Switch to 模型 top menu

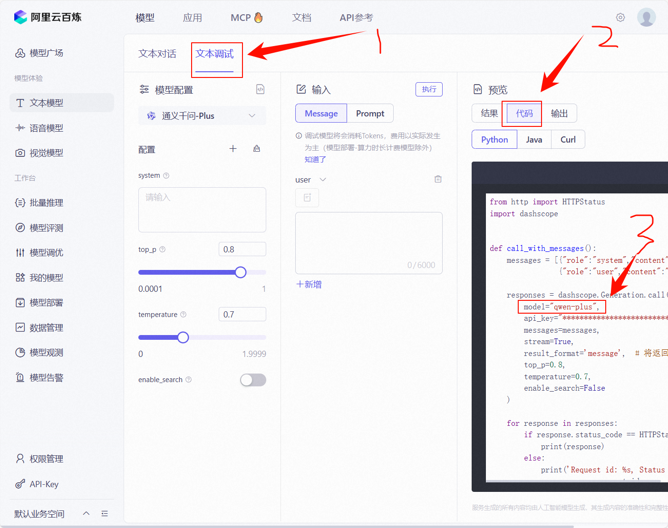[145, 18]
